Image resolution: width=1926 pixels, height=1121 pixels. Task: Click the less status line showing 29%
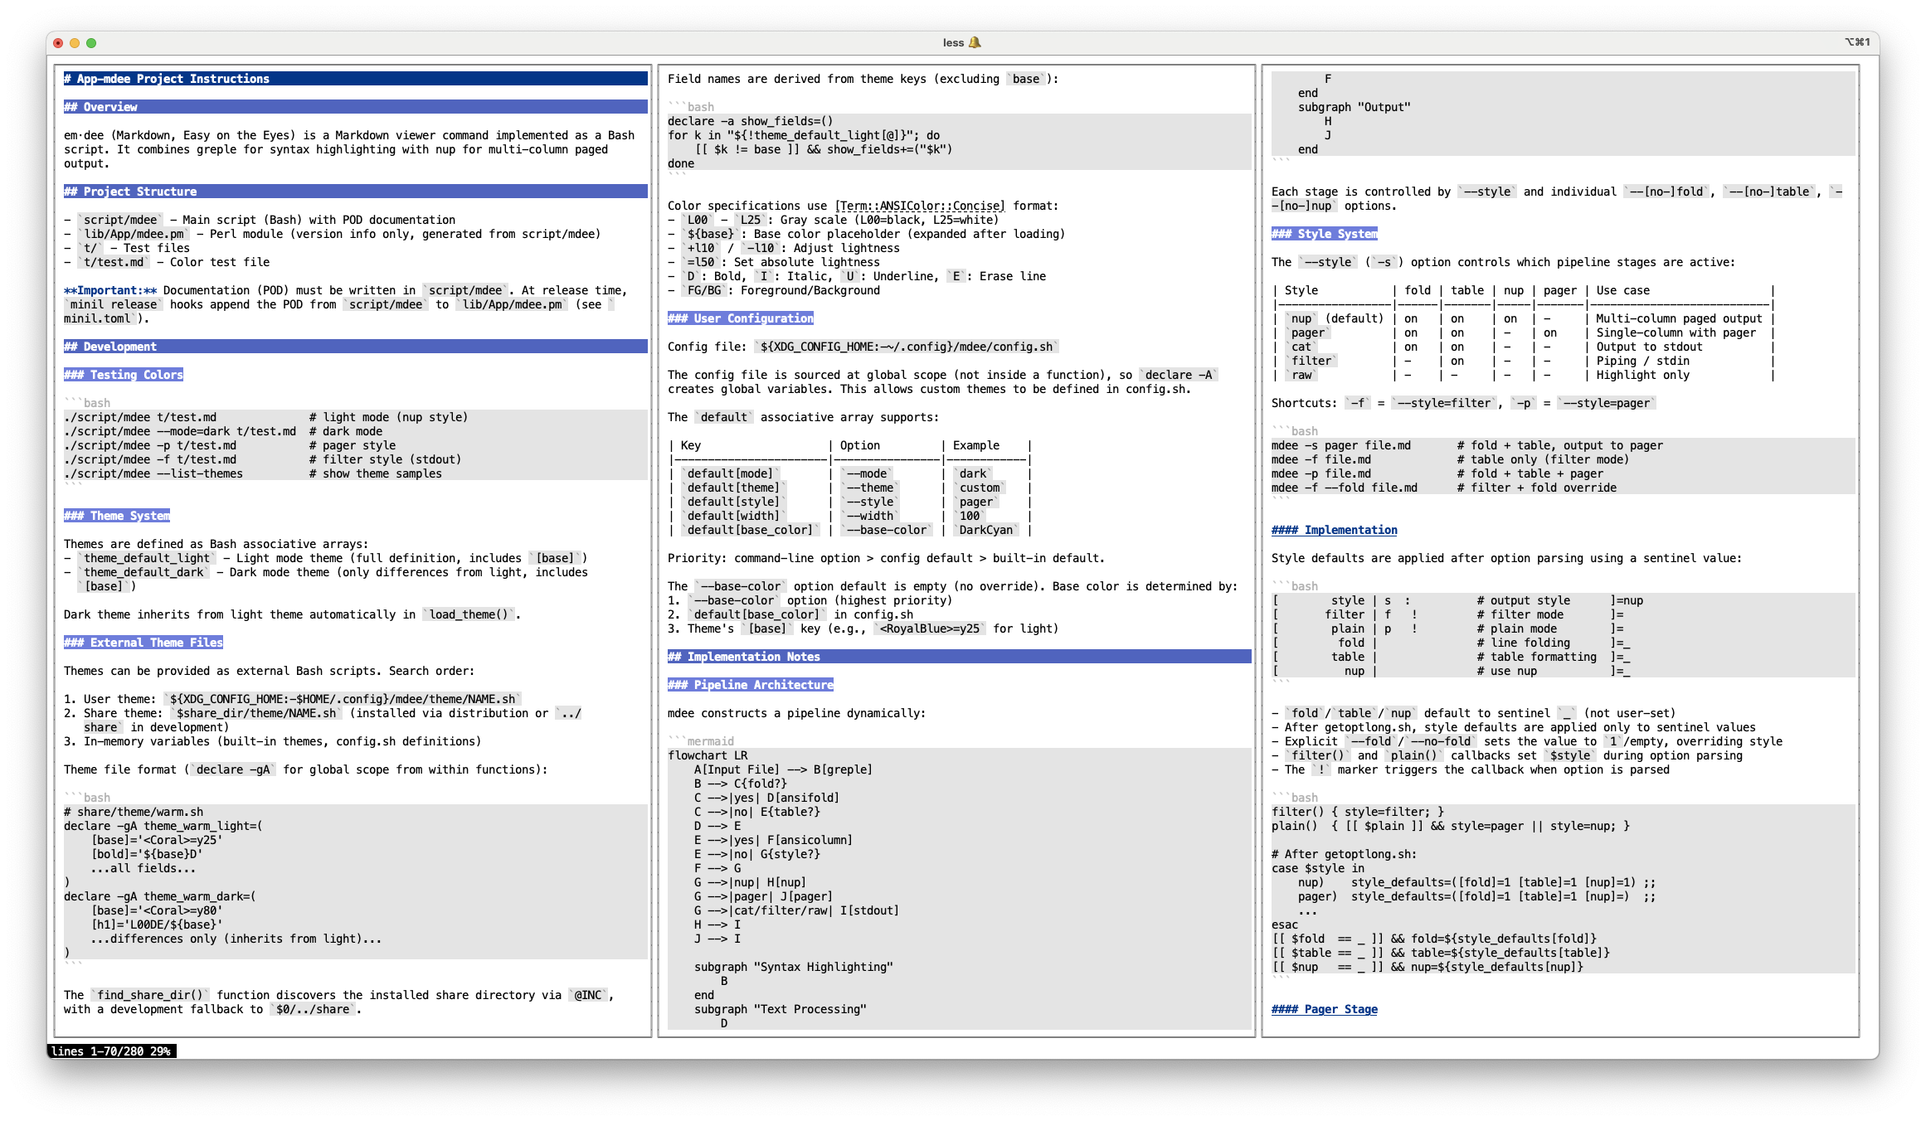pos(111,1051)
